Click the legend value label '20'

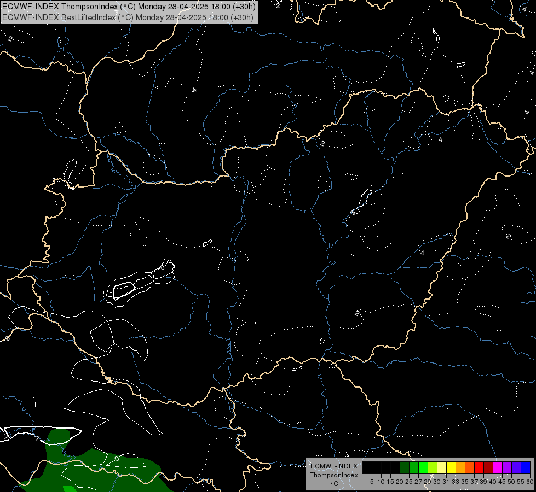coord(400,482)
